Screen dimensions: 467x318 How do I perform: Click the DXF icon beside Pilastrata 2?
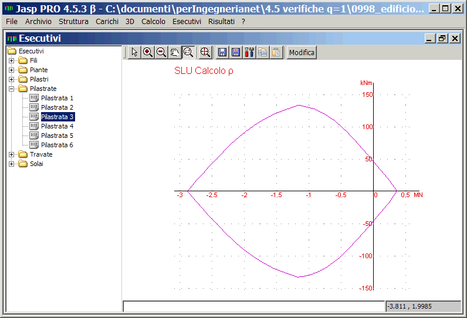tap(34, 107)
